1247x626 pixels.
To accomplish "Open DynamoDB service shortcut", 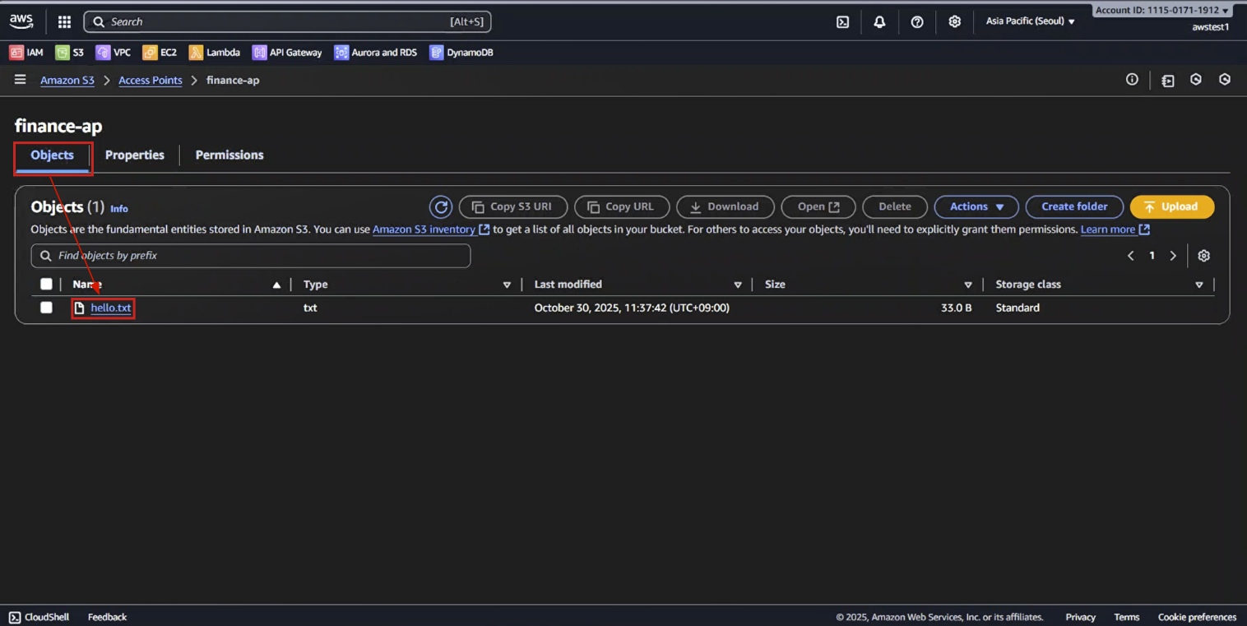I will pos(461,53).
